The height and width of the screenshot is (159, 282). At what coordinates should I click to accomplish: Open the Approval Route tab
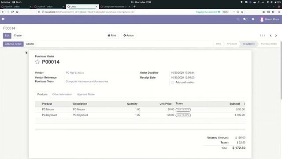pyautogui.click(x=86, y=95)
